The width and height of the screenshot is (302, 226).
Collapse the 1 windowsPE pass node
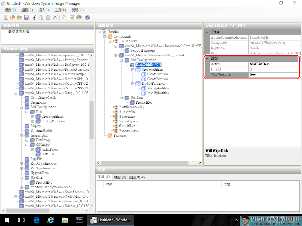110,41
